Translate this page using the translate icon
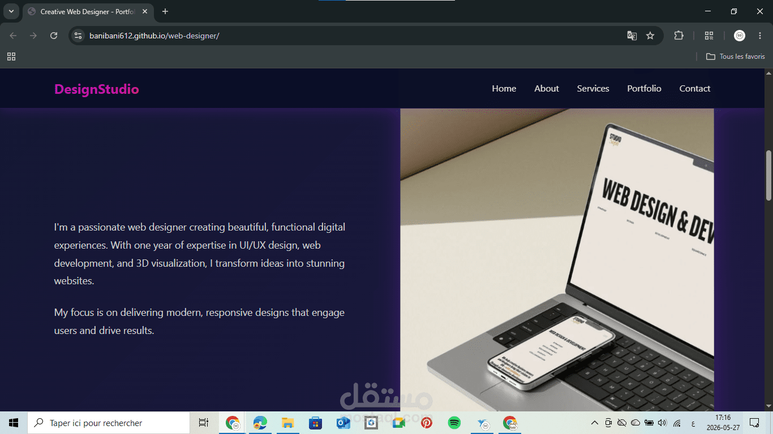 (x=632, y=36)
